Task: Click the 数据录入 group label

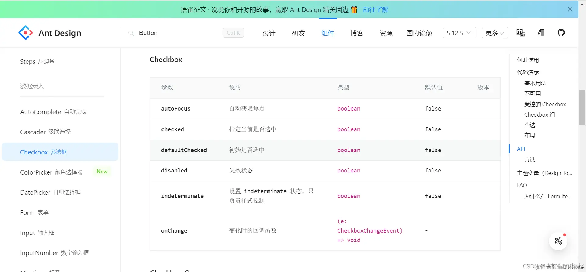Action: pos(32,86)
